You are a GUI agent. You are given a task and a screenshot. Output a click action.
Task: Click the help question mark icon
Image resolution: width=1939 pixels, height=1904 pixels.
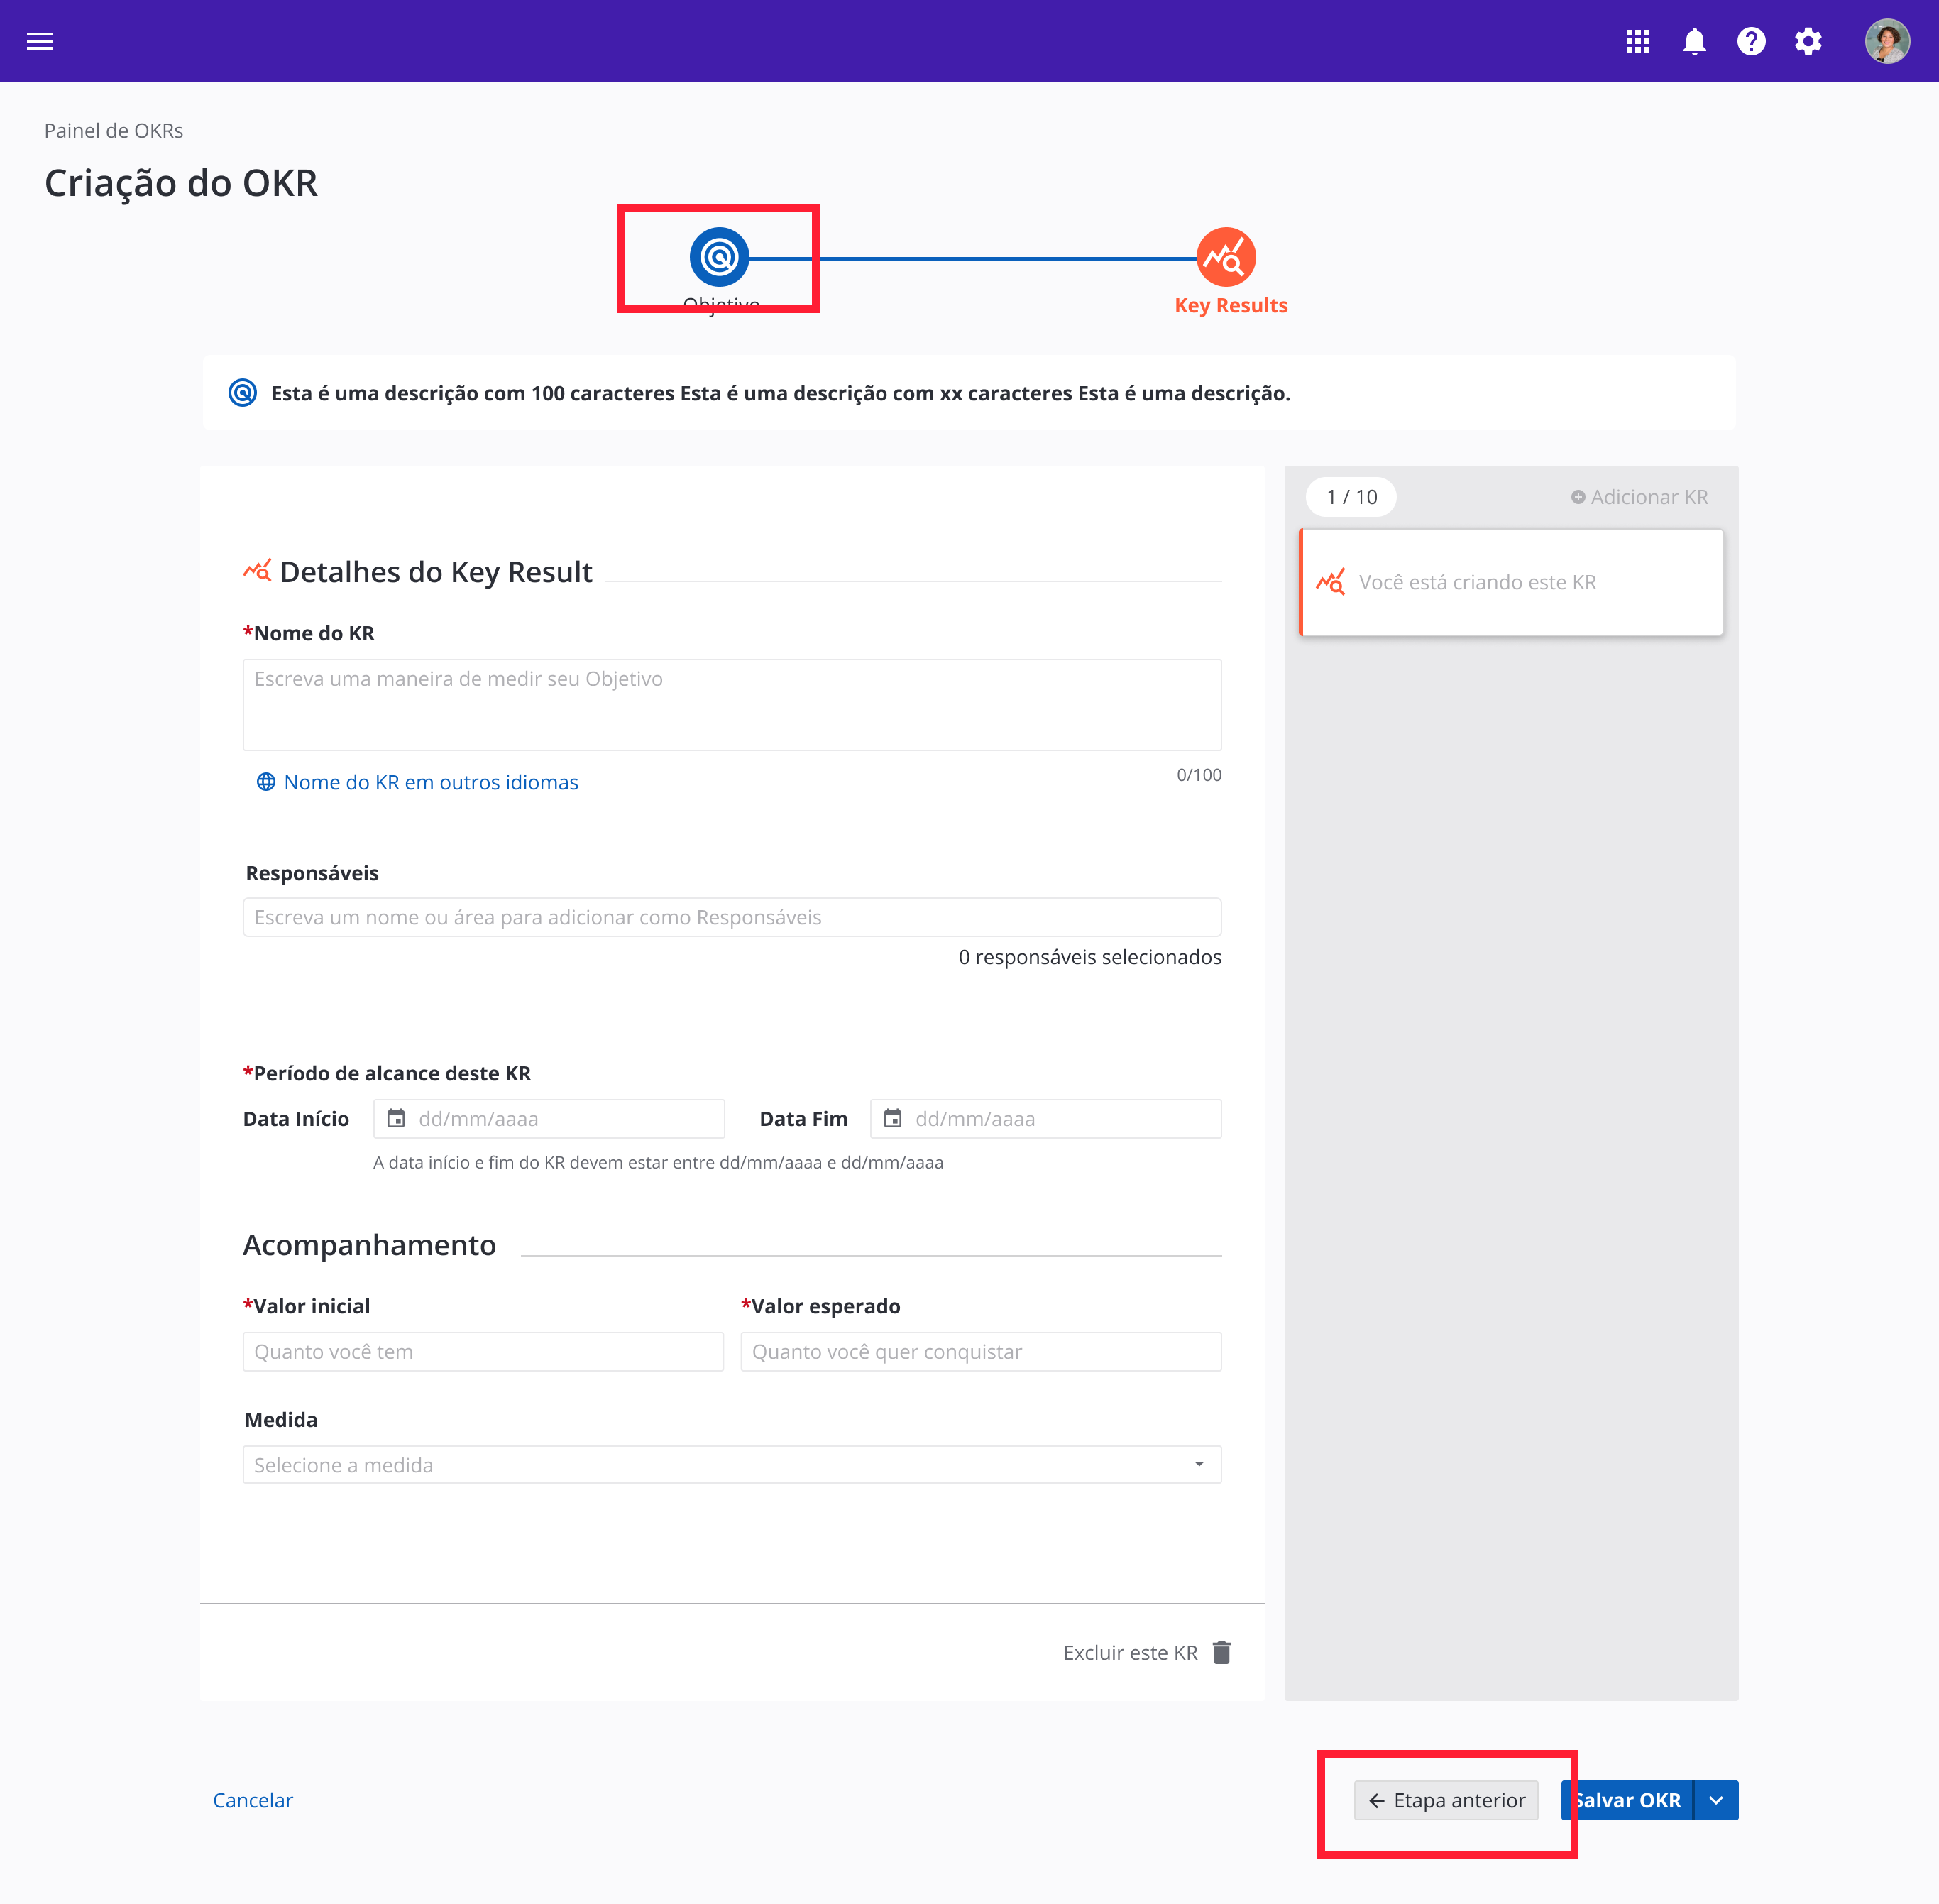[x=1751, y=41]
